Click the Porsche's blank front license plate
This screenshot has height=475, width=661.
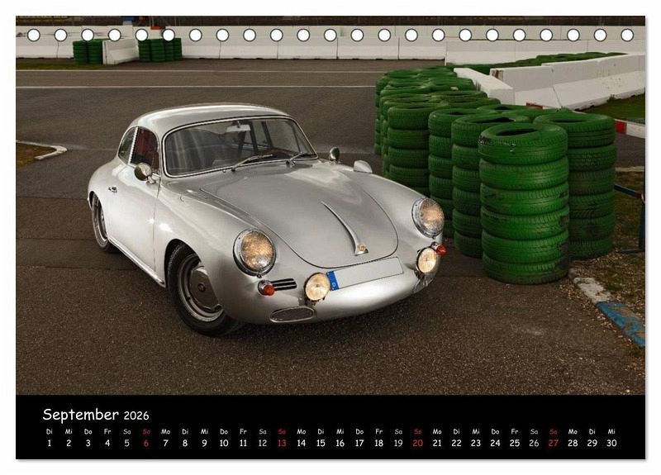368,274
